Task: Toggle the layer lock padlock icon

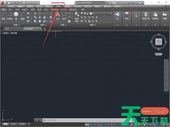Action: (x=88, y=13)
